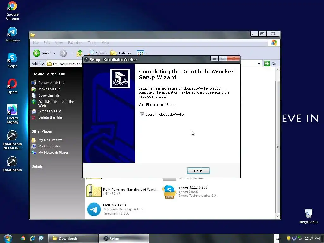Click Publish this file to the Web
Image resolution: width=324 pixels, height=243 pixels.
pyautogui.click(x=56, y=103)
